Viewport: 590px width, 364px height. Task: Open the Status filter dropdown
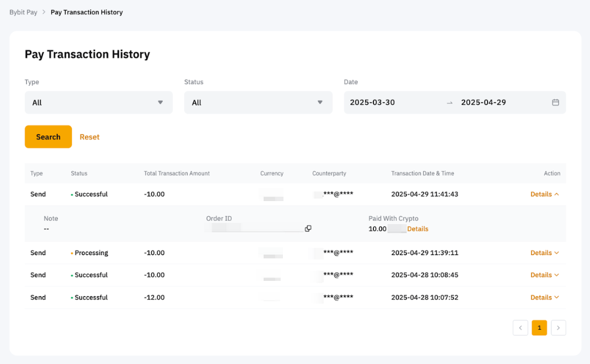(258, 102)
